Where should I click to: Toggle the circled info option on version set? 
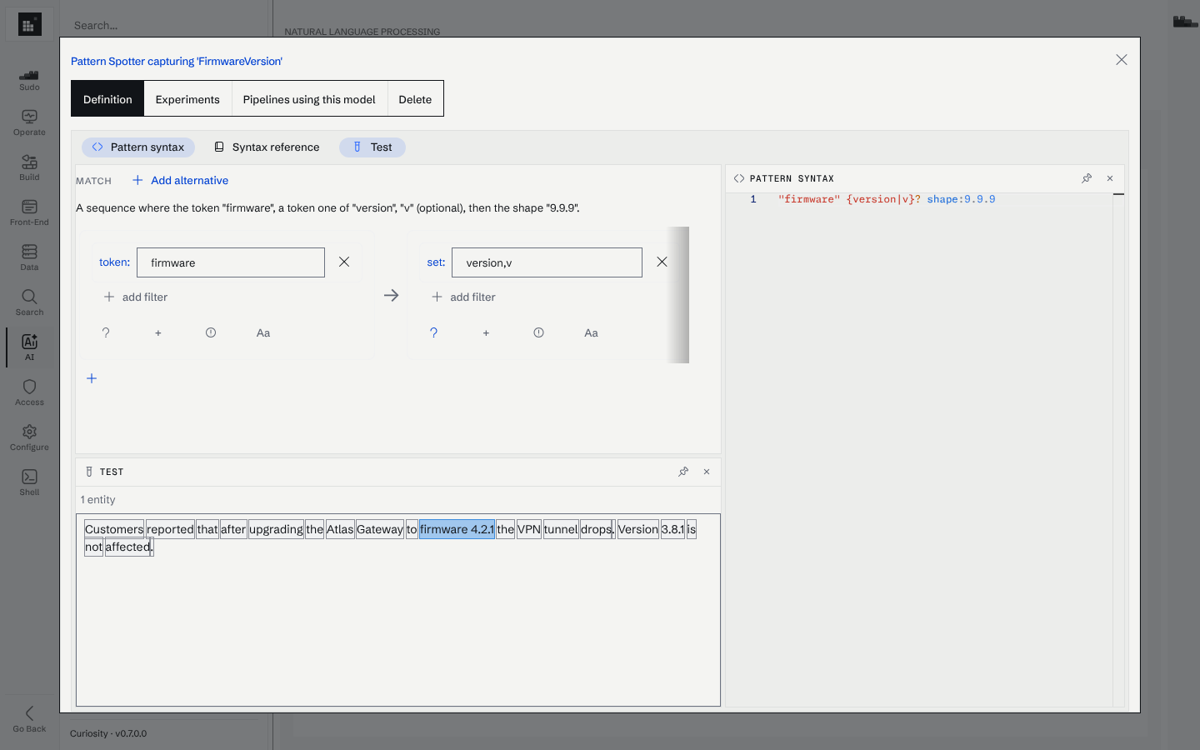tap(539, 332)
